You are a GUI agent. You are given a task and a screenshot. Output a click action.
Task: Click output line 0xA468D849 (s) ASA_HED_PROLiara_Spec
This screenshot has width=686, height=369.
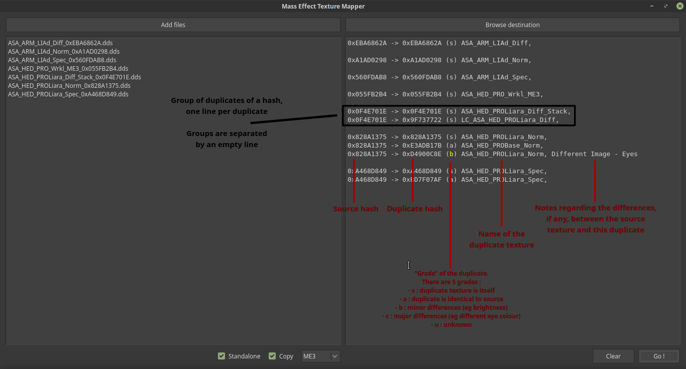click(447, 171)
